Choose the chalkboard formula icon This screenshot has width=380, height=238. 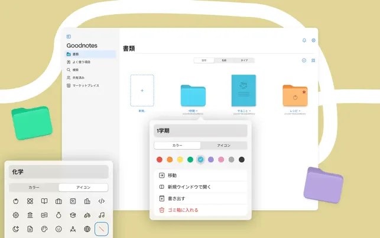click(44, 215)
